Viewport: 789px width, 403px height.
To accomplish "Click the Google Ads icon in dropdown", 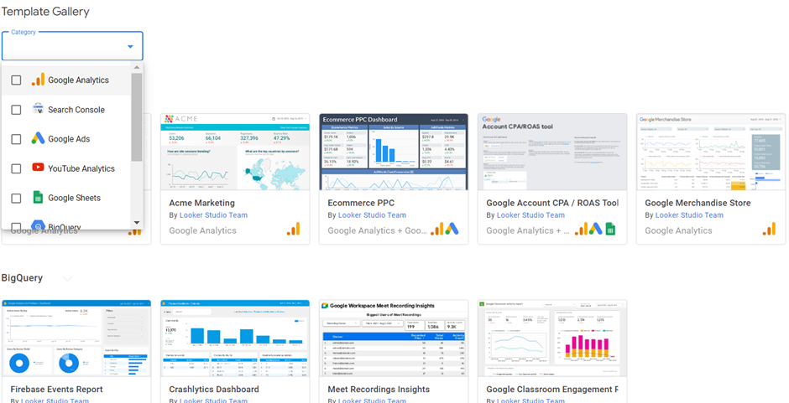I will point(38,139).
